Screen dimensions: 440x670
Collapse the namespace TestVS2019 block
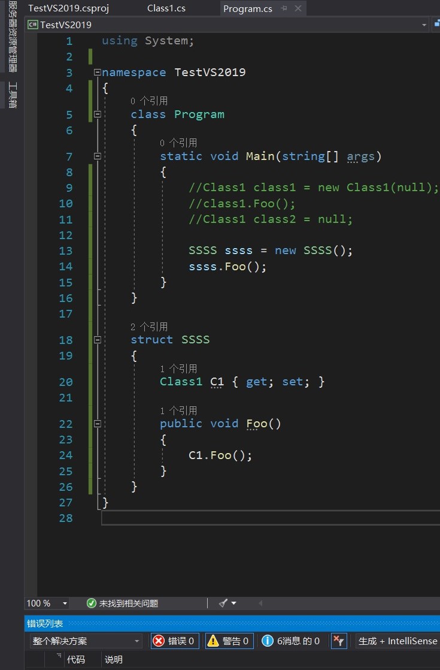click(x=98, y=72)
